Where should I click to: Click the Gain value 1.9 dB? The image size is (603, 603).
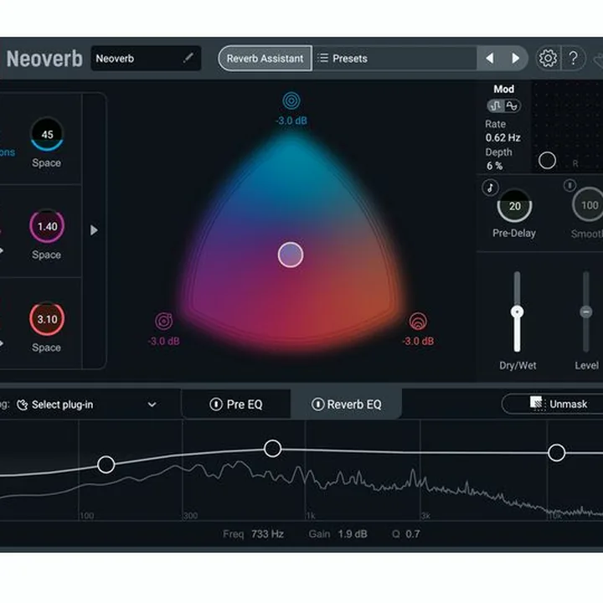[x=353, y=533]
